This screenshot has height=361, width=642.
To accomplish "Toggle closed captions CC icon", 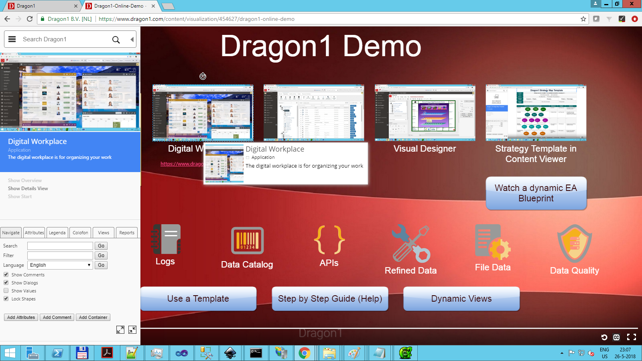I will 617,337.
